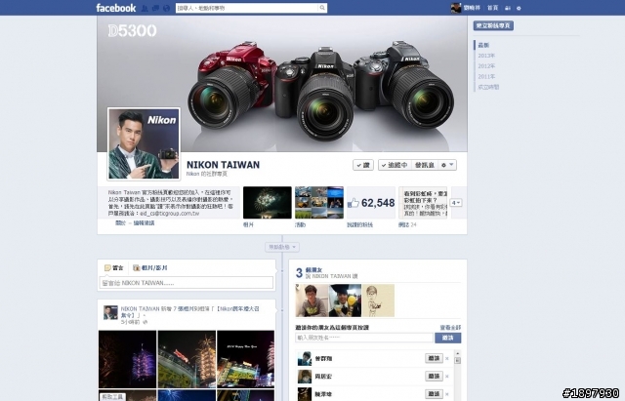Open notifications globe icon in top bar
This screenshot has width=625, height=401.
pyautogui.click(x=167, y=8)
